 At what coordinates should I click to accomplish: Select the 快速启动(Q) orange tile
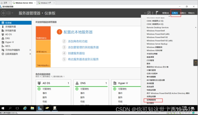pos(43,33)
